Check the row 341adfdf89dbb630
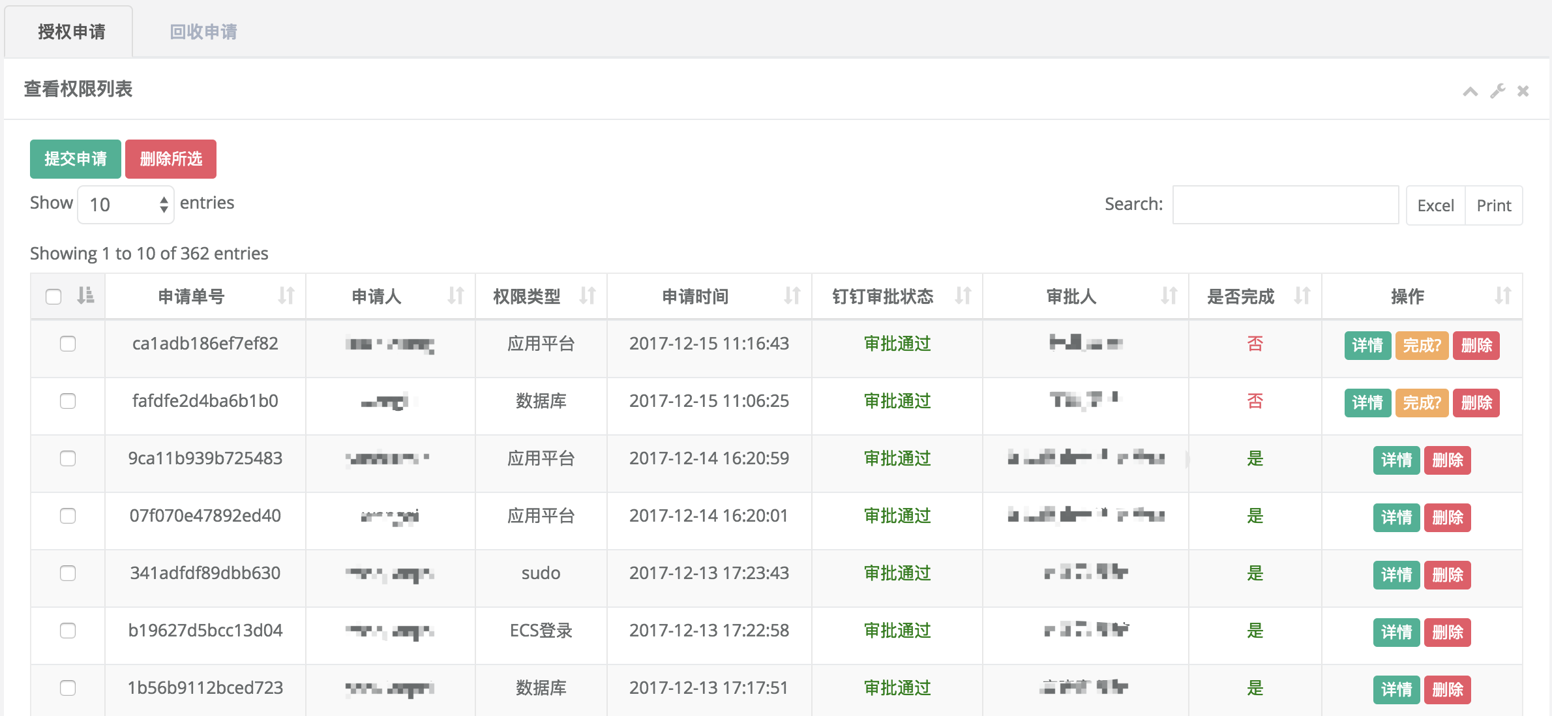This screenshot has width=1552, height=716. (x=68, y=573)
